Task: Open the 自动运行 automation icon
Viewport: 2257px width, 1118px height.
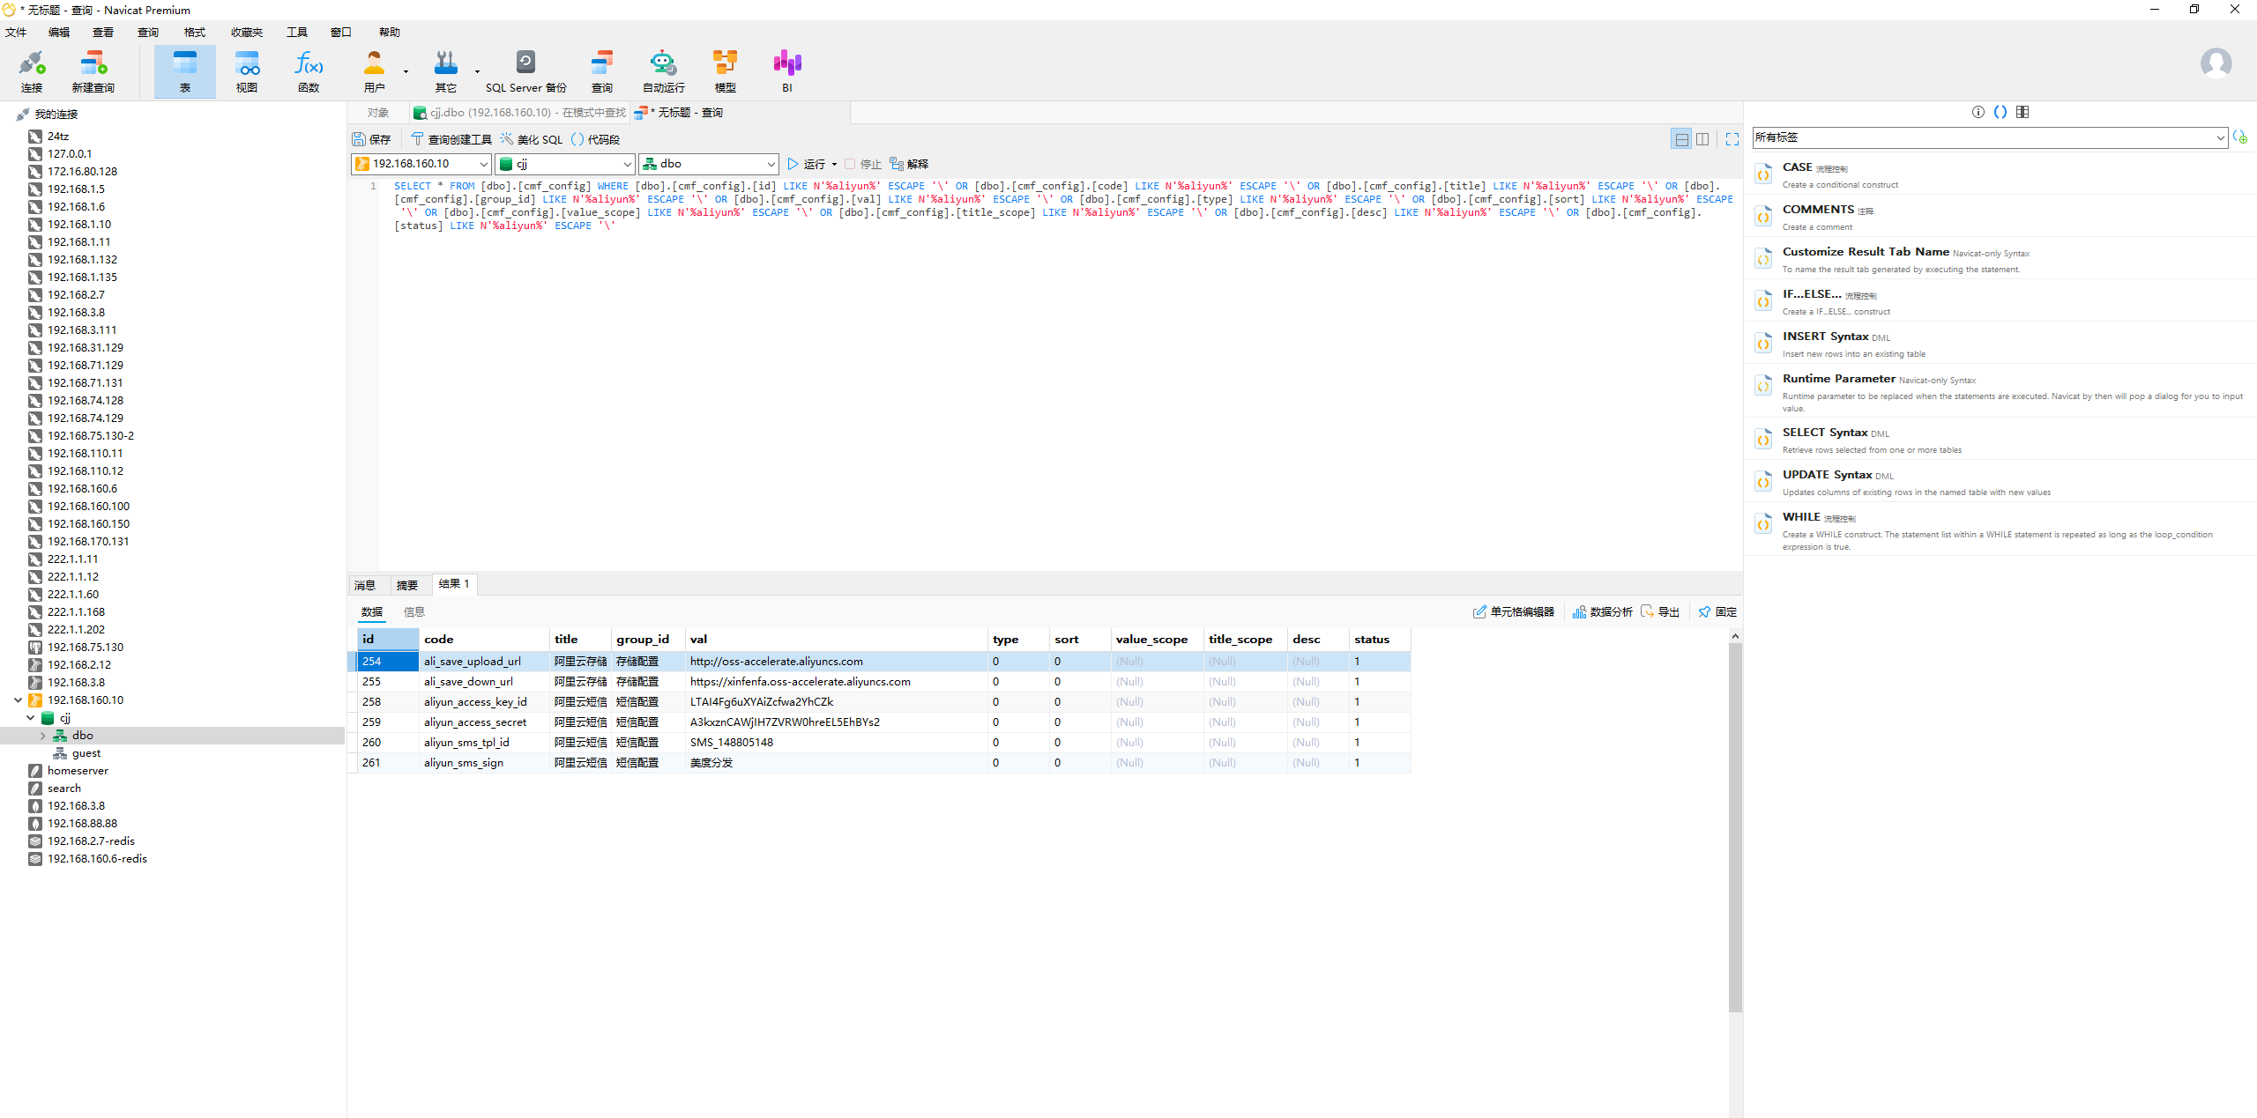Action: click(x=663, y=71)
